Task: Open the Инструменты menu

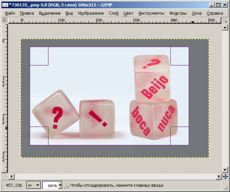Action: coord(151,13)
